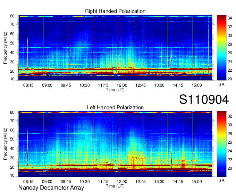Click the 15:00 time tick under Left Handed plot
Image resolution: width=236 pixels, height=192 pixels.
197,181
